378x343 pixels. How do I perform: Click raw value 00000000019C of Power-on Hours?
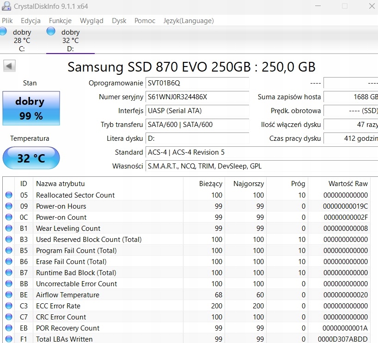[345, 206]
